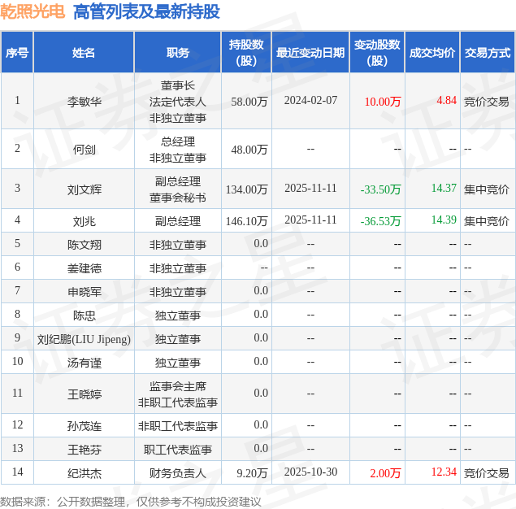Viewport: 516px width, 509px height.
Task: Click 独立董事 in 陈忠's row
Action: point(178,315)
